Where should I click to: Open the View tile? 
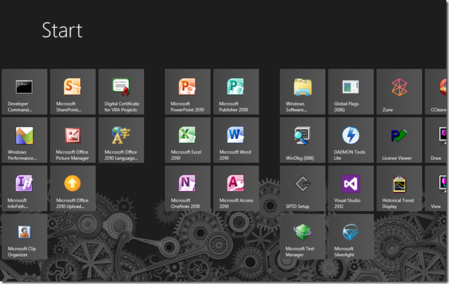(436, 188)
